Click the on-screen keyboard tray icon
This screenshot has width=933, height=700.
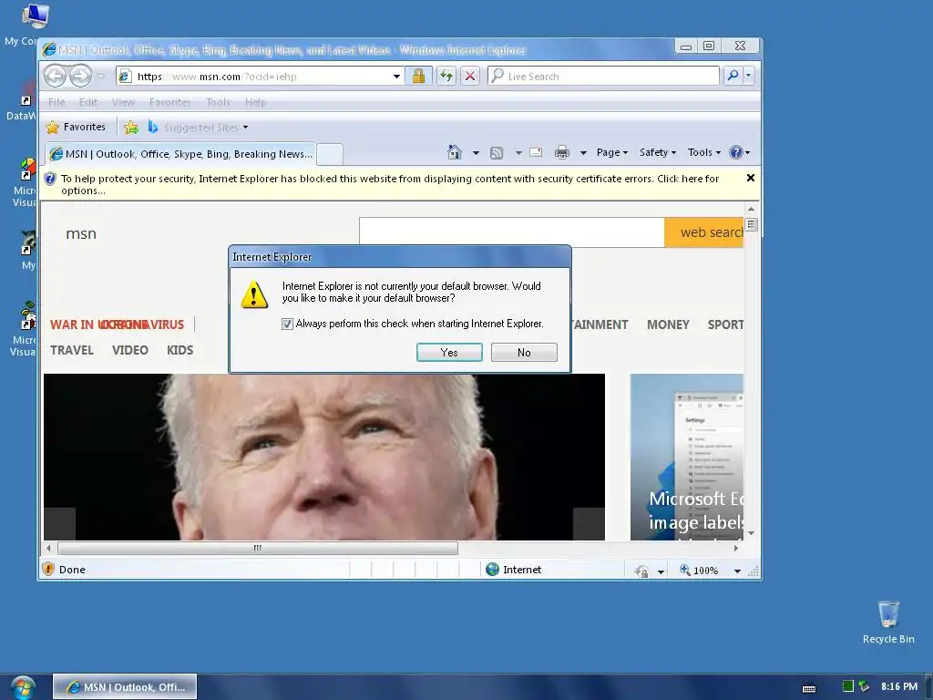(x=809, y=688)
